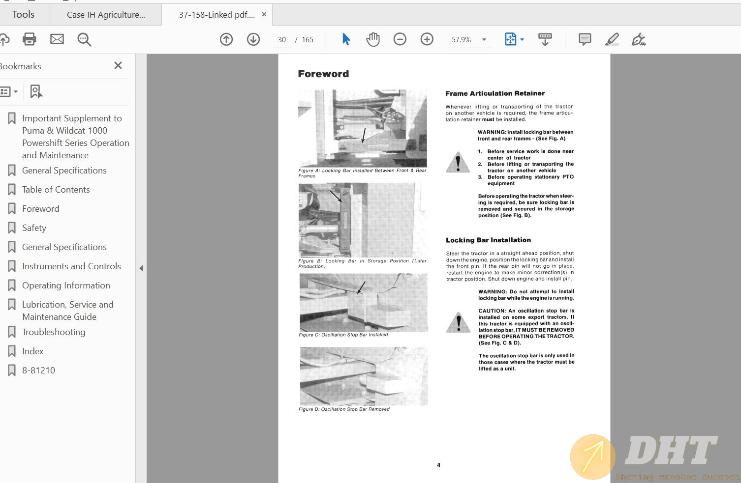741x483 pixels.
Task: Open the zoom percentage dropdown
Action: (484, 40)
